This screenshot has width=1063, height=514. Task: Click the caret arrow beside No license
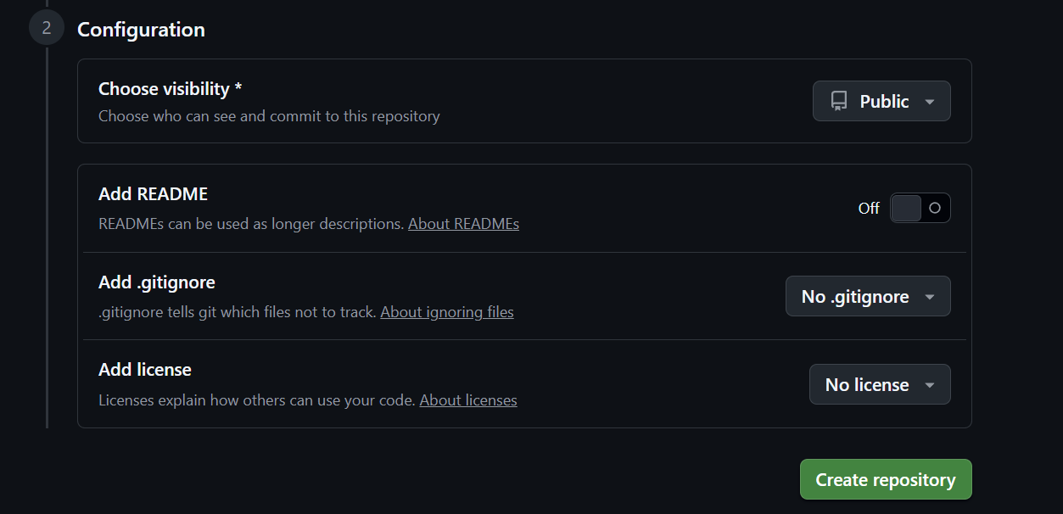[x=930, y=385]
